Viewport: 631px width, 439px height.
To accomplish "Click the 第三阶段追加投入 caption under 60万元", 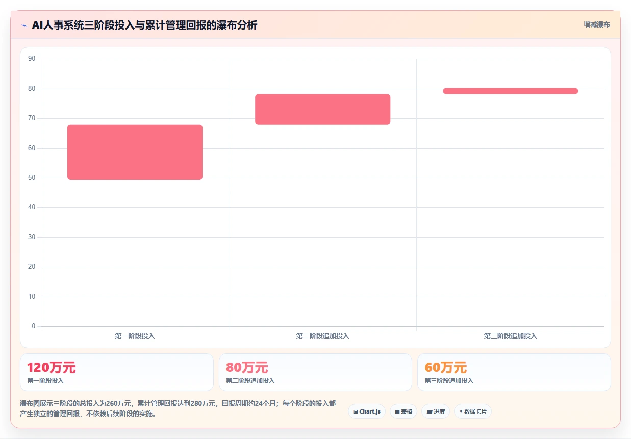I will [449, 381].
